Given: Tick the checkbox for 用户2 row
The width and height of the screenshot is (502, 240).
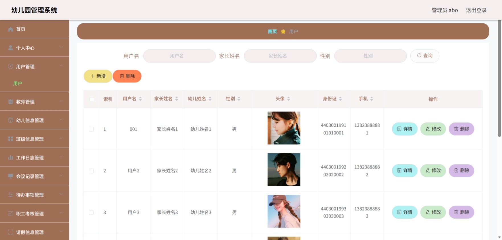Looking at the screenshot, I should (91, 171).
